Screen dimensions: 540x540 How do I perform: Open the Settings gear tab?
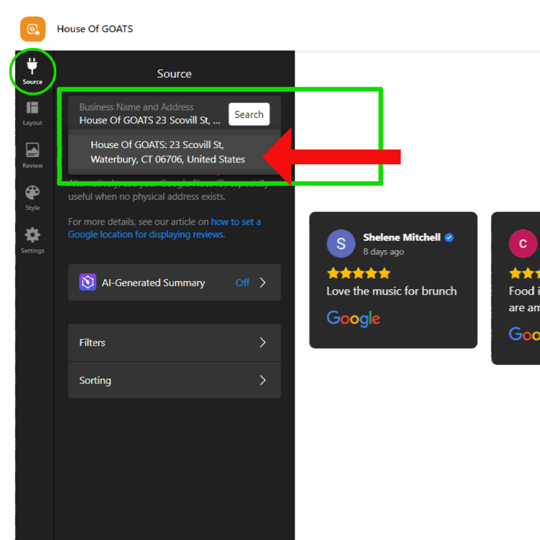[x=33, y=241]
